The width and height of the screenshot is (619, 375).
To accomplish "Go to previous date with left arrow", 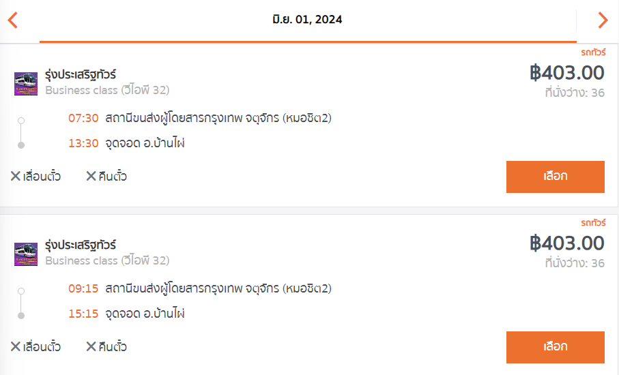I will coord(13,20).
